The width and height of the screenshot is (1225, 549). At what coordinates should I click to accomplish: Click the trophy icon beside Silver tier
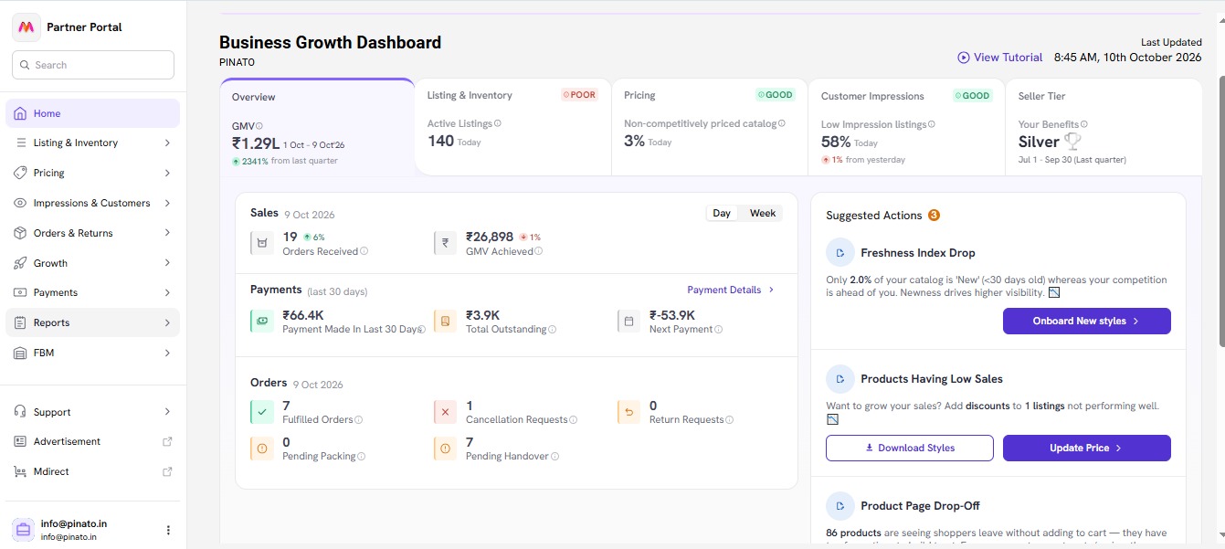click(1072, 142)
